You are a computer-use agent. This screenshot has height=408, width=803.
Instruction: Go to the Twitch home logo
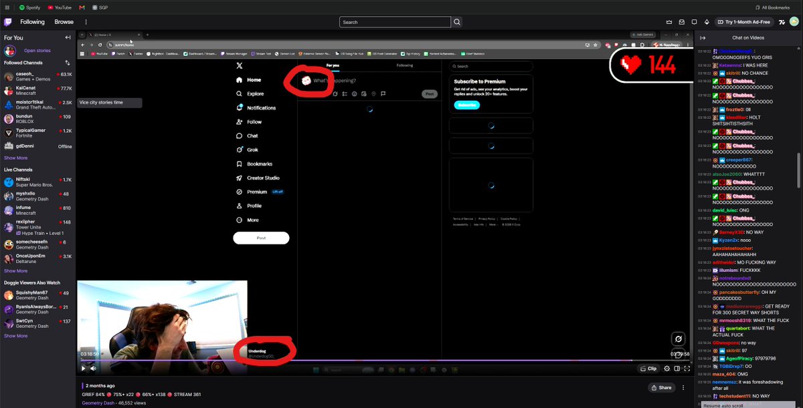coord(9,22)
